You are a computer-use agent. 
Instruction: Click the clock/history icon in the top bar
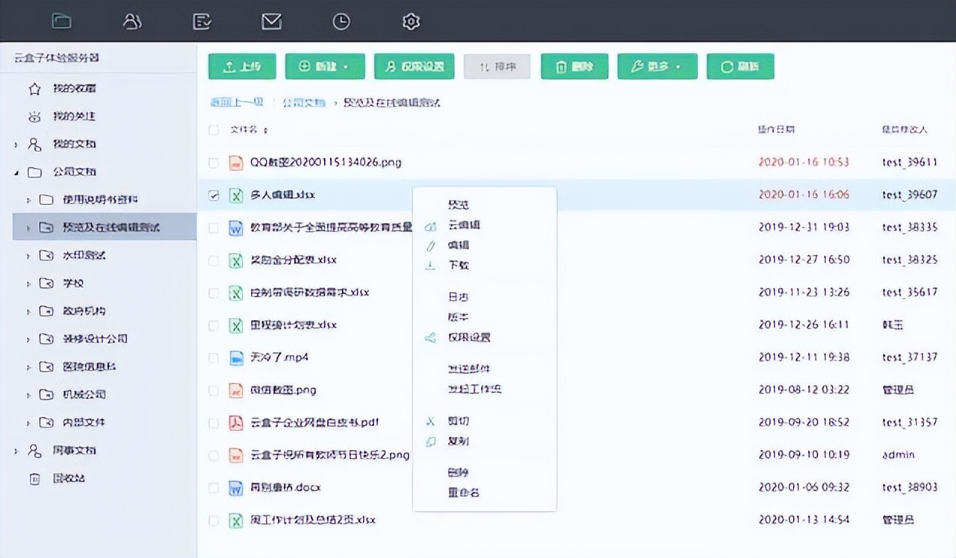341,21
